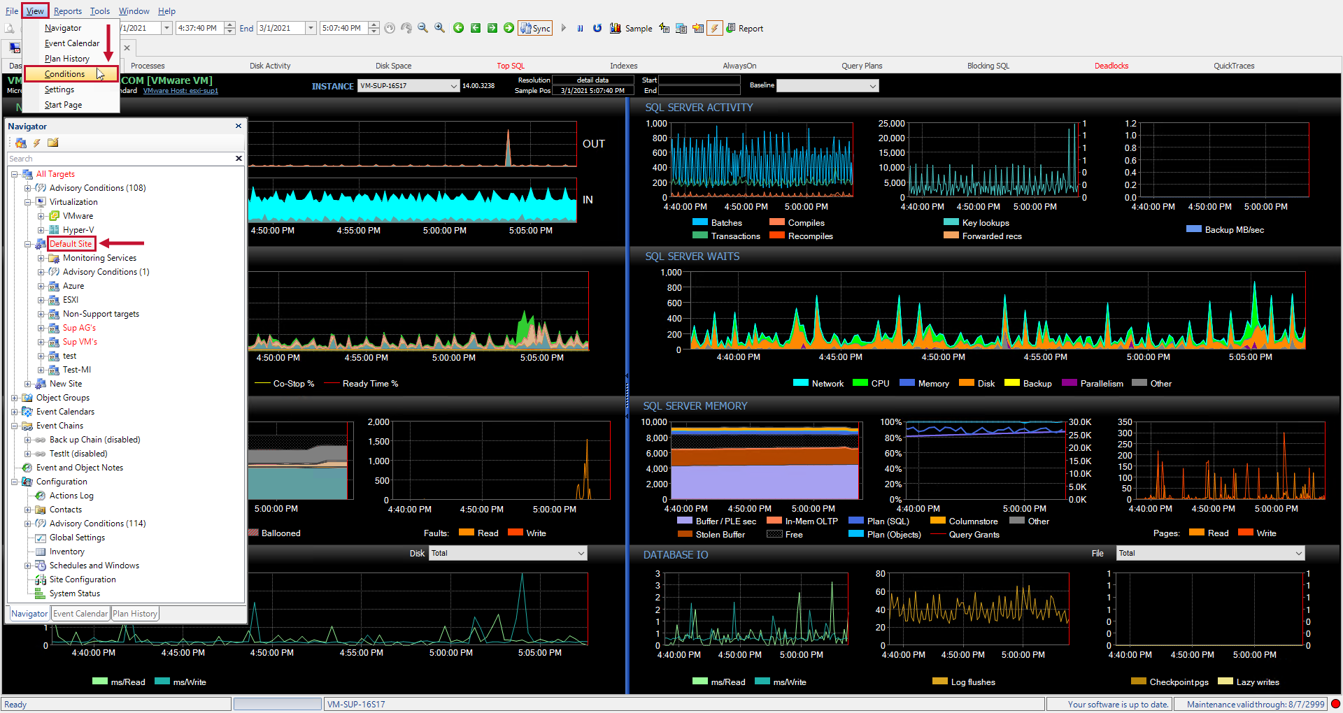
Task: Open the INSTANCE dropdown
Action: pos(453,86)
